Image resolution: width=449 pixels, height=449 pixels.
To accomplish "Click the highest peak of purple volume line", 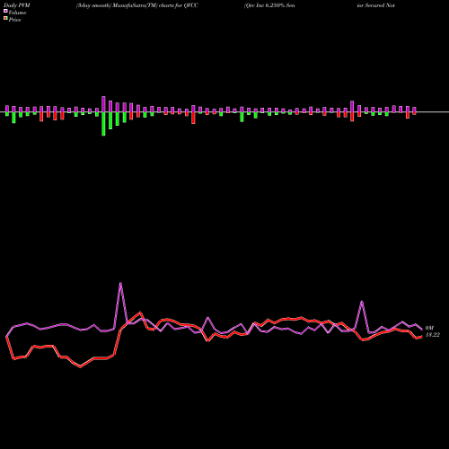I will click(x=120, y=283).
